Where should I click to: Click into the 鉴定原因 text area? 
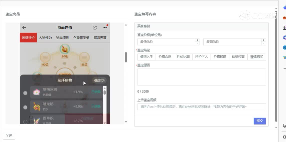[202, 77]
